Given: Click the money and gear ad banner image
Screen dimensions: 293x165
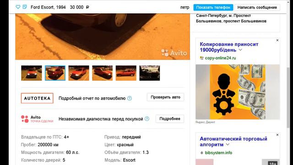Looking at the screenshot, I should click(238, 92).
